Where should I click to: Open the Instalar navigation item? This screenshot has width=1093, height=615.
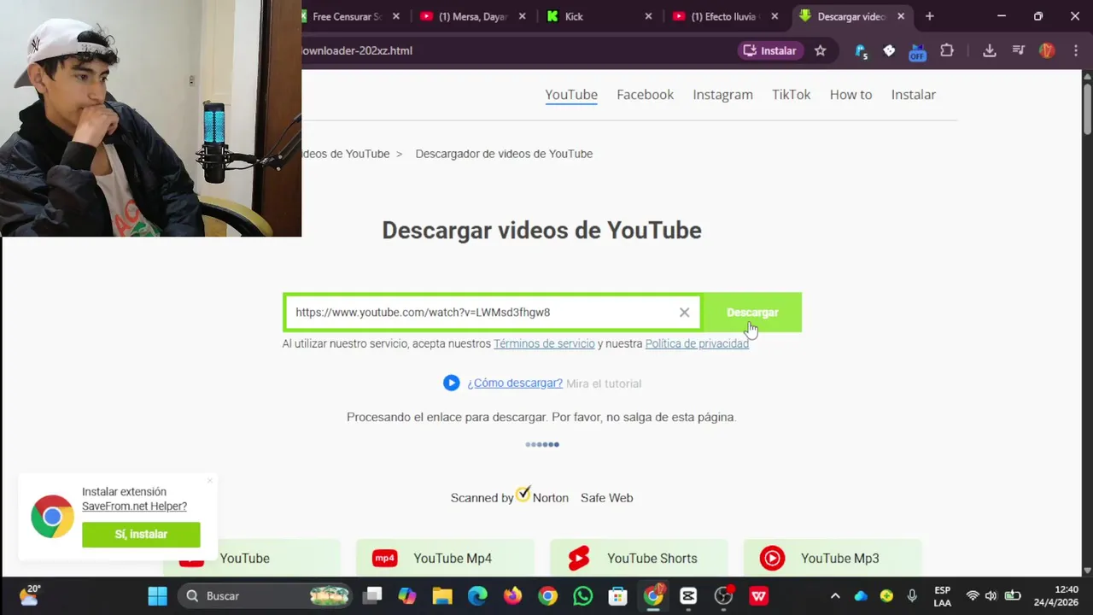914,95
